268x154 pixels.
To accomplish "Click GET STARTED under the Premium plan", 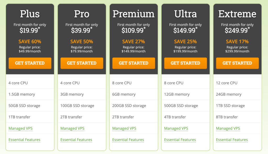I will 134,63.
